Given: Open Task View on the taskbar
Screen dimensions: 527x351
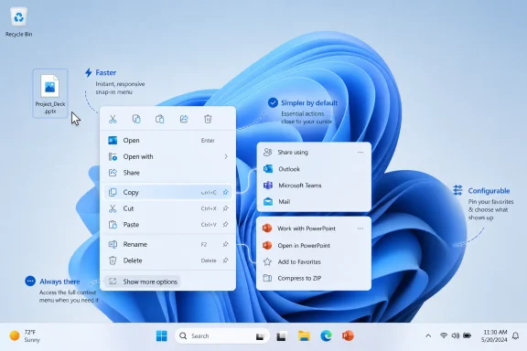Looking at the screenshot, I should (x=282, y=335).
